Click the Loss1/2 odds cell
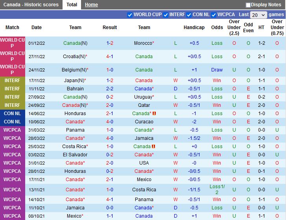The width and height of the screenshot is (286, 220). point(217,189)
